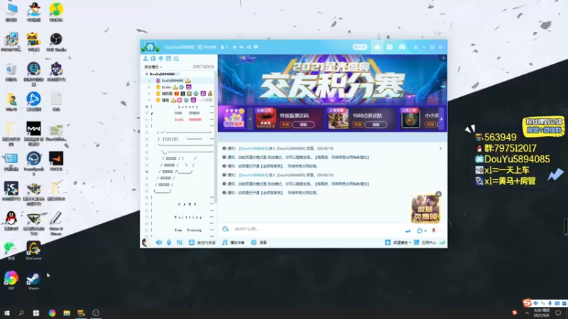Open the OBS Studio desktop shortcut

pyautogui.click(x=56, y=42)
